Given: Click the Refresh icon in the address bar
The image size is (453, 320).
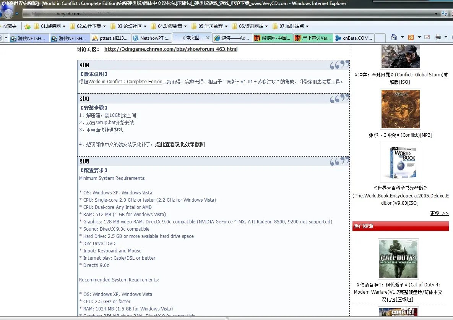Looking at the screenshot, I should pyautogui.click(x=445, y=13).
